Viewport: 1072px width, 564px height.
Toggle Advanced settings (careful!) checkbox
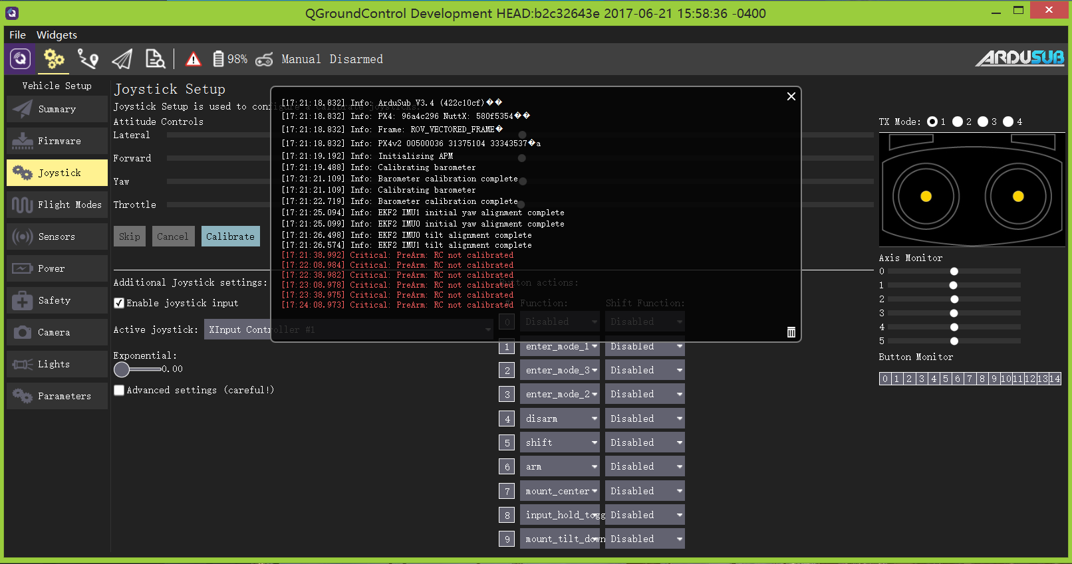coord(119,390)
